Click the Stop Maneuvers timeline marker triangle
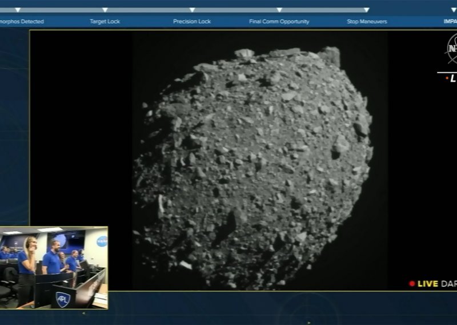Image resolution: width=457 pixels, height=325 pixels. tap(367, 10)
